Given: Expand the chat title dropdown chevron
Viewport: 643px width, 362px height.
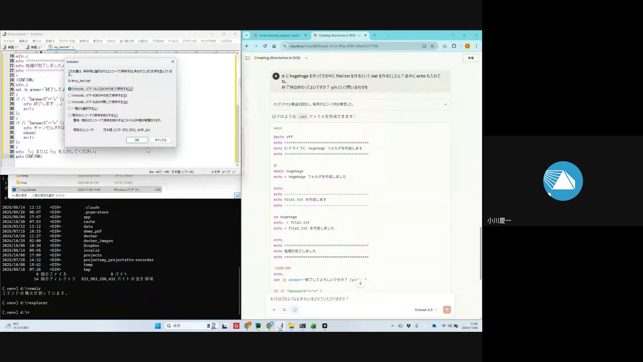Looking at the screenshot, I should pos(306,58).
